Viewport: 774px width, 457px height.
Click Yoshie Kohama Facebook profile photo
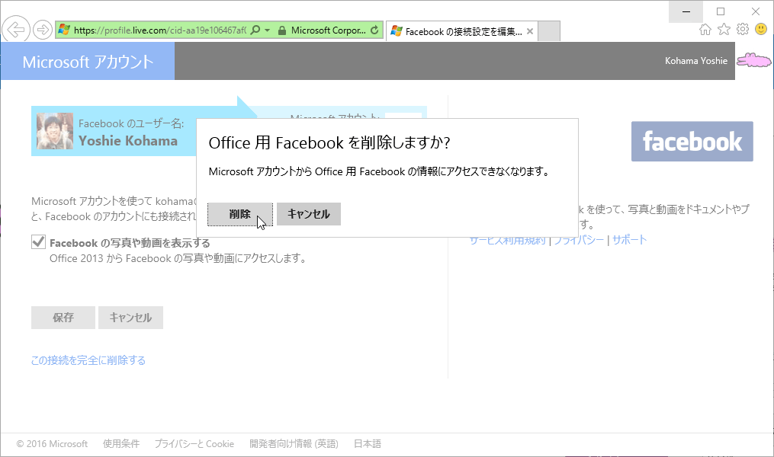[55, 131]
